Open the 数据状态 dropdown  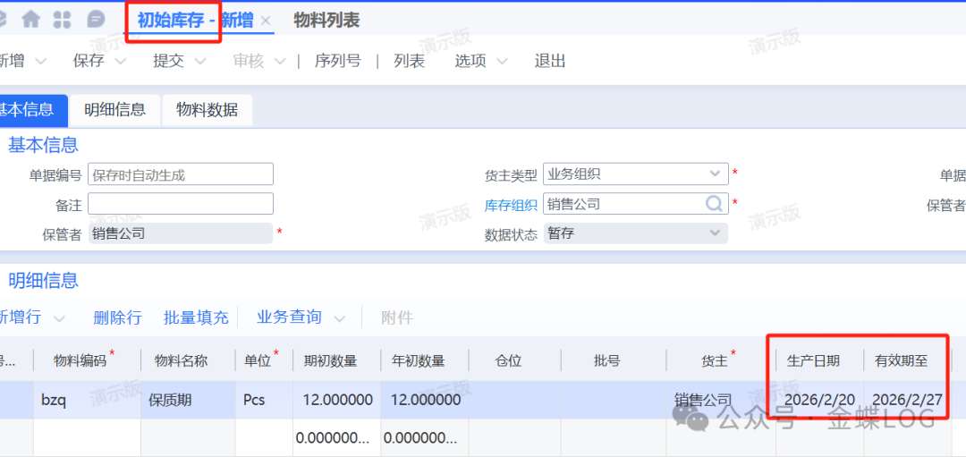click(715, 233)
